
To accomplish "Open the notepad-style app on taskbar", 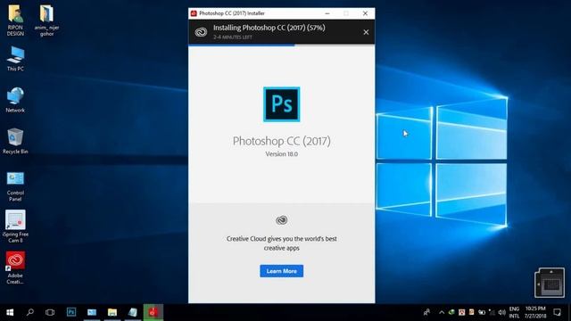I will 133,312.
